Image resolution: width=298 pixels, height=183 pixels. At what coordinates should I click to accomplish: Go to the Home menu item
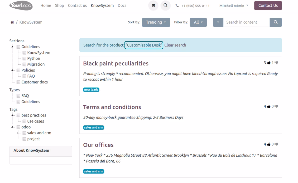tap(46, 6)
